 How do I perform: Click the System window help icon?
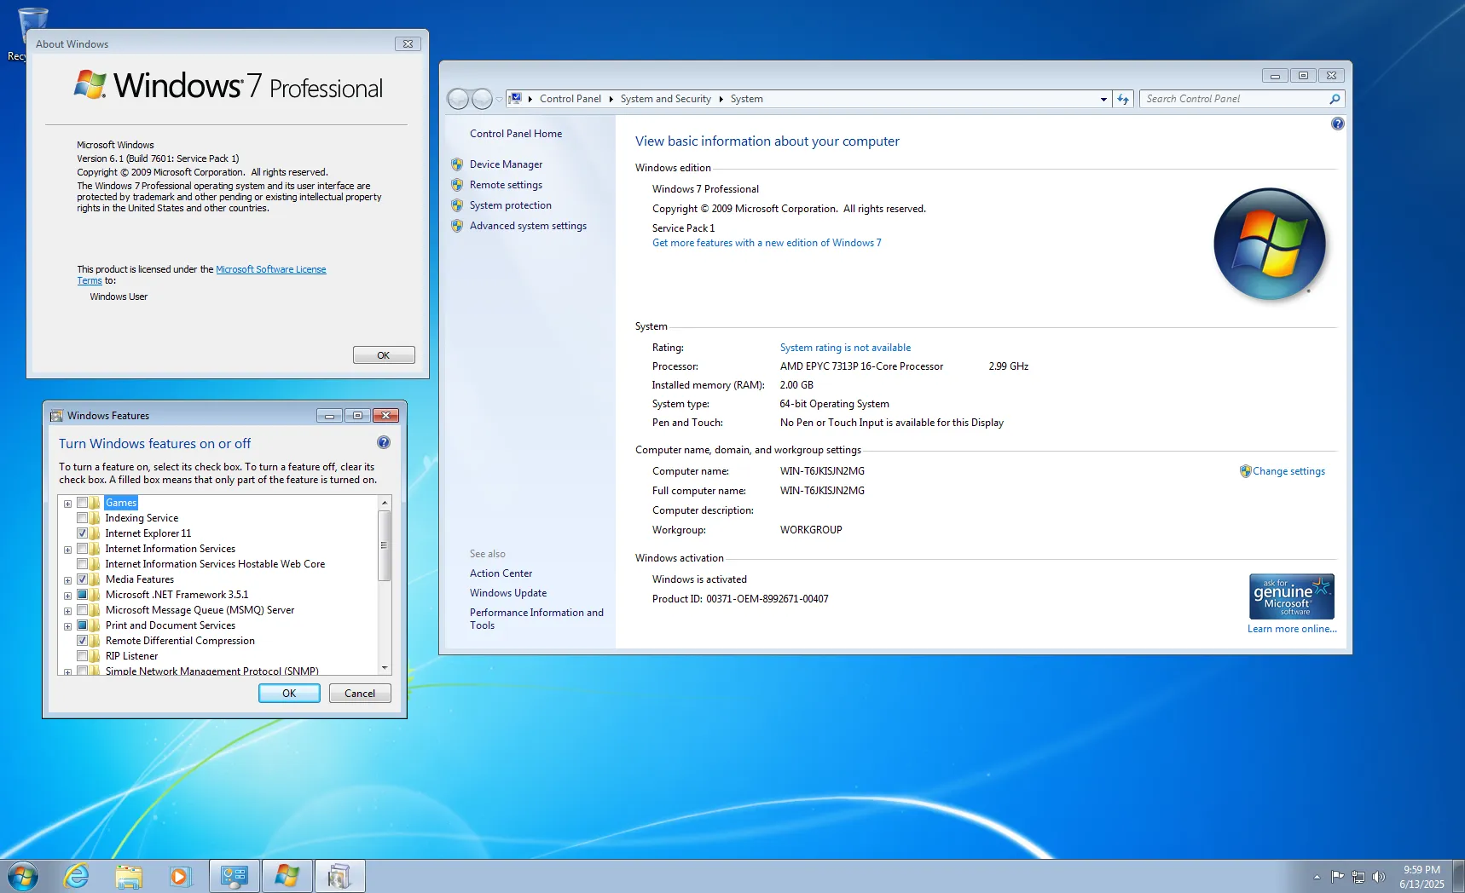[x=1337, y=124]
